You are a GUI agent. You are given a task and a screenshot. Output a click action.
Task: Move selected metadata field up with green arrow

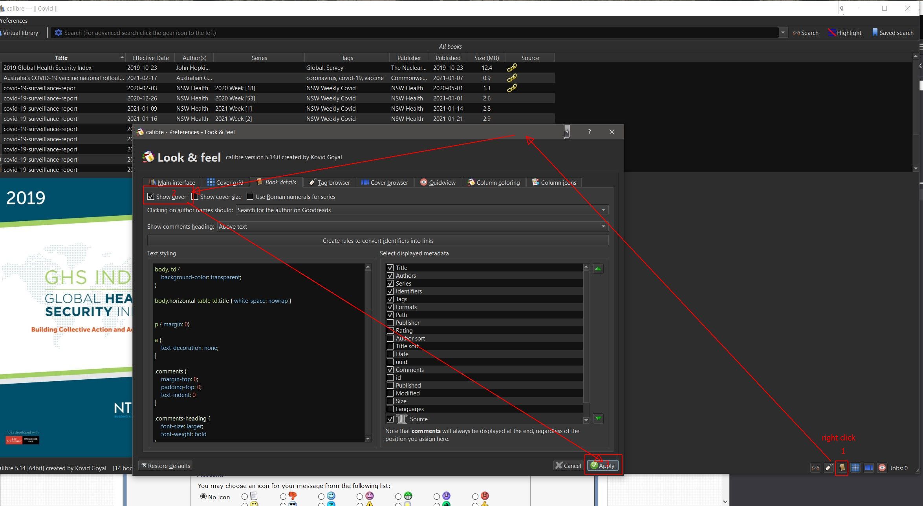598,269
